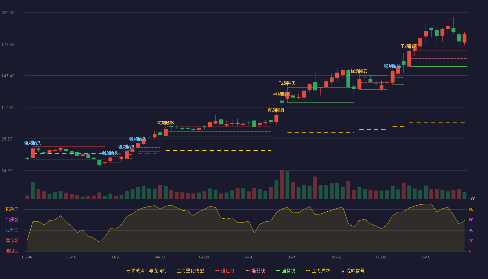The image size is (488, 279).
Task: Select the 弱龙抬头 signal marker
Action: click(110, 153)
